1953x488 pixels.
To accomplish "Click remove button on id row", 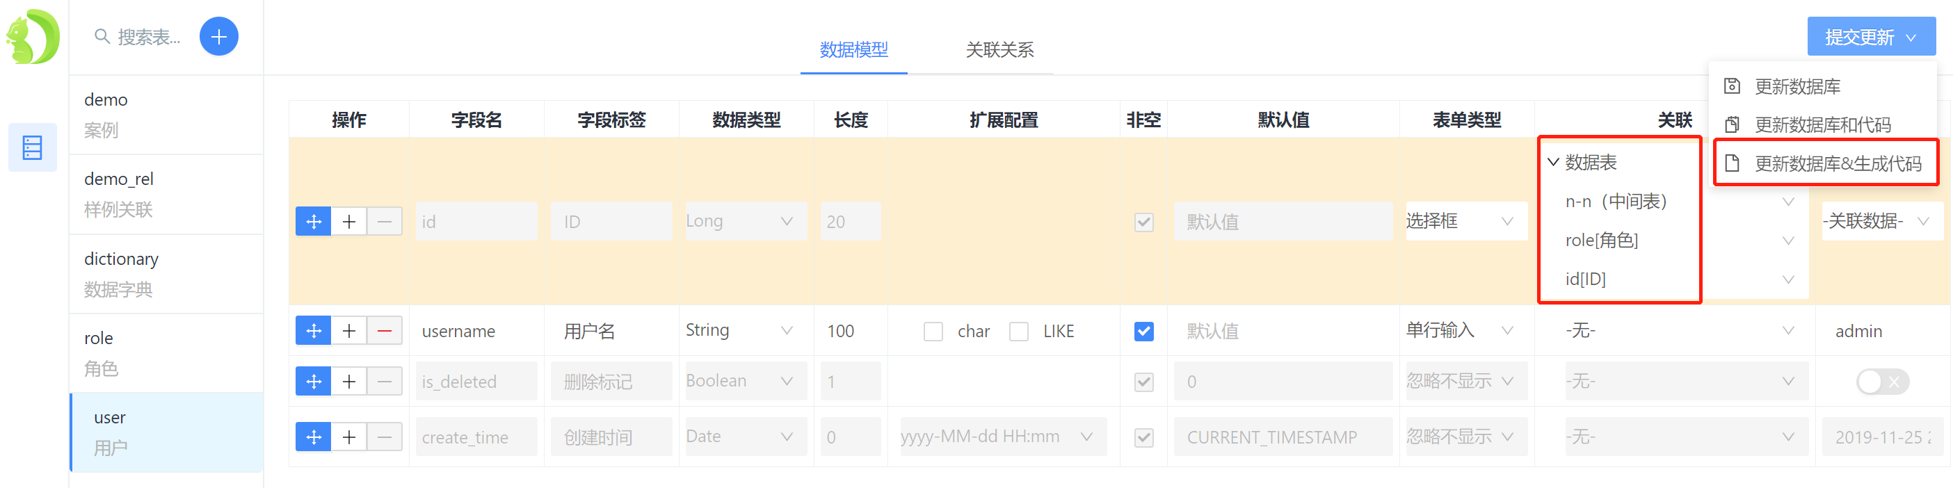I will tap(385, 221).
